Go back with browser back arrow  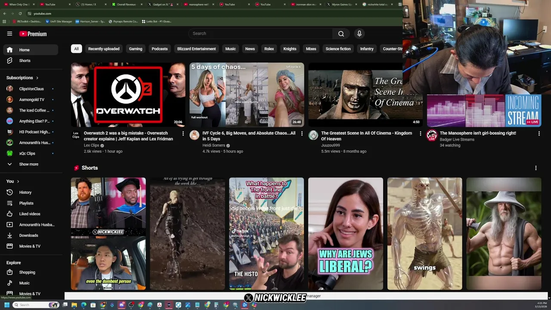(x=5, y=13)
